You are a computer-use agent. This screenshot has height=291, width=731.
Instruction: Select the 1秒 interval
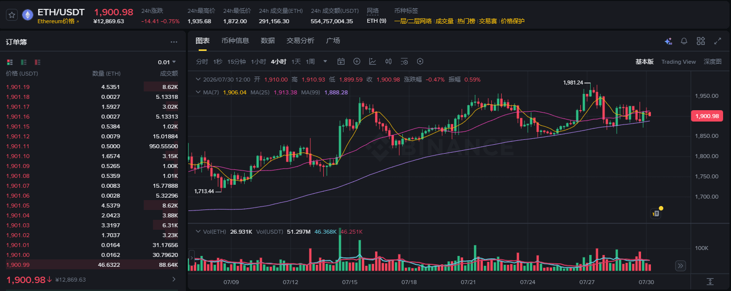pyautogui.click(x=218, y=62)
